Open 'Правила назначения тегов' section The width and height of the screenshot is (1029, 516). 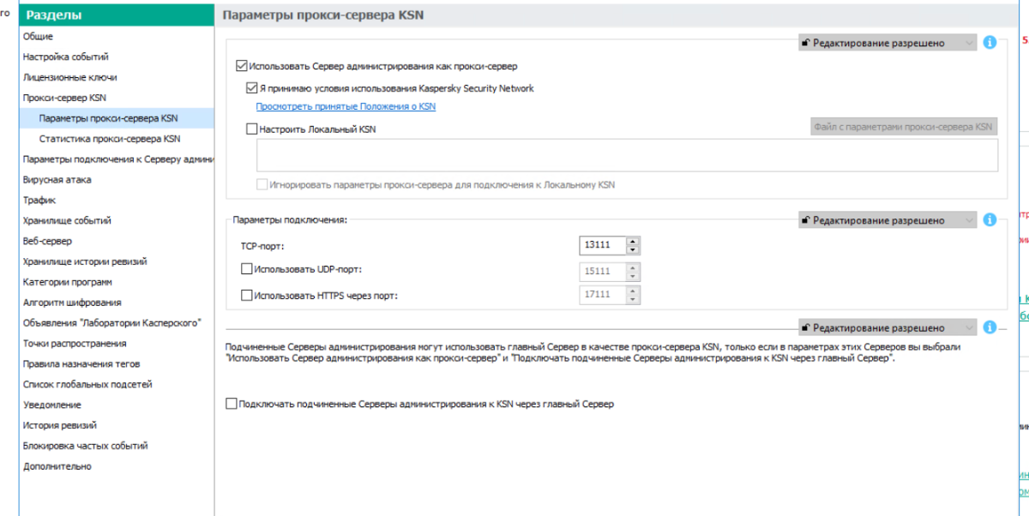[81, 364]
